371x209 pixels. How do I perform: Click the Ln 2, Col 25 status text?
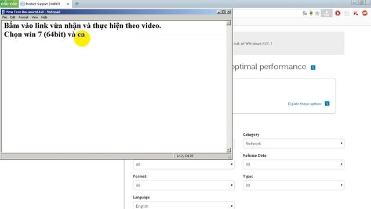tap(185, 156)
